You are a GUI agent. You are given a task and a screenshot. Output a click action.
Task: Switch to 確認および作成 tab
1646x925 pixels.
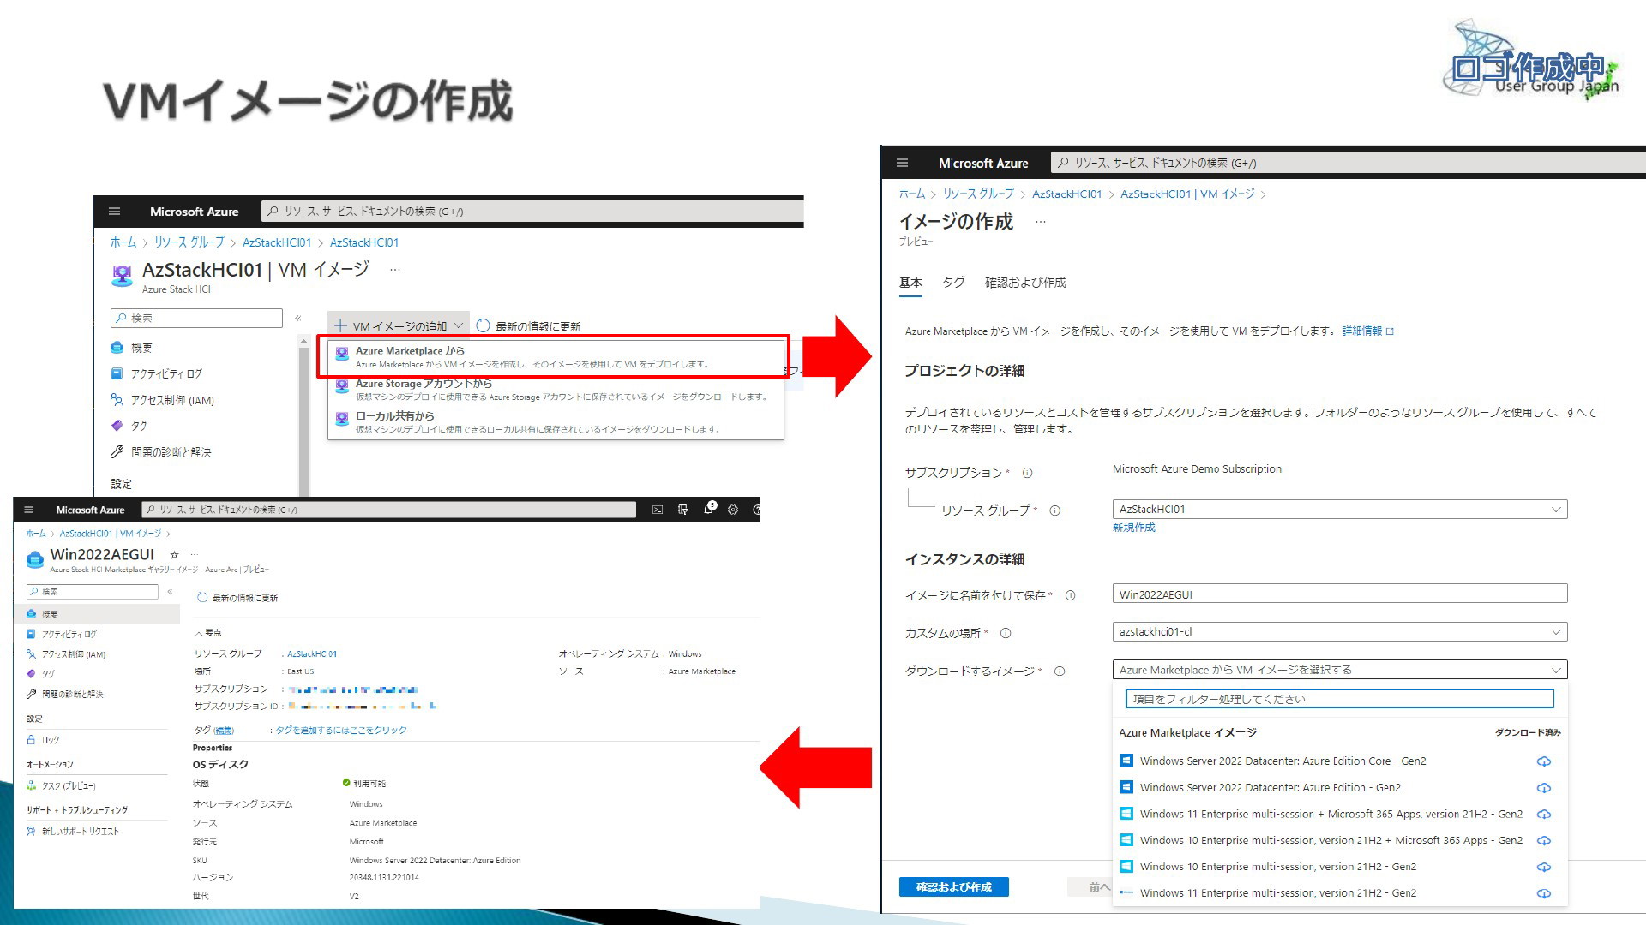pos(1025,283)
